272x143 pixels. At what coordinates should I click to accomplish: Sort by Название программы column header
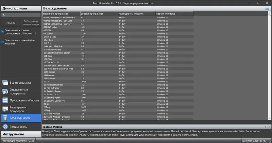[x=61, y=14]
